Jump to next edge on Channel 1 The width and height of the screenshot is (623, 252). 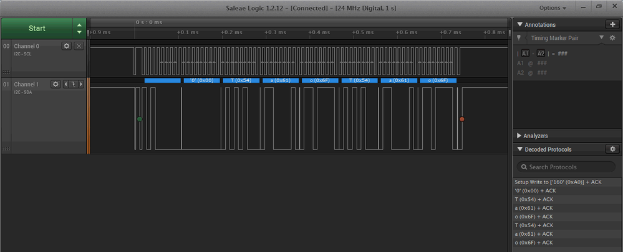pos(82,84)
